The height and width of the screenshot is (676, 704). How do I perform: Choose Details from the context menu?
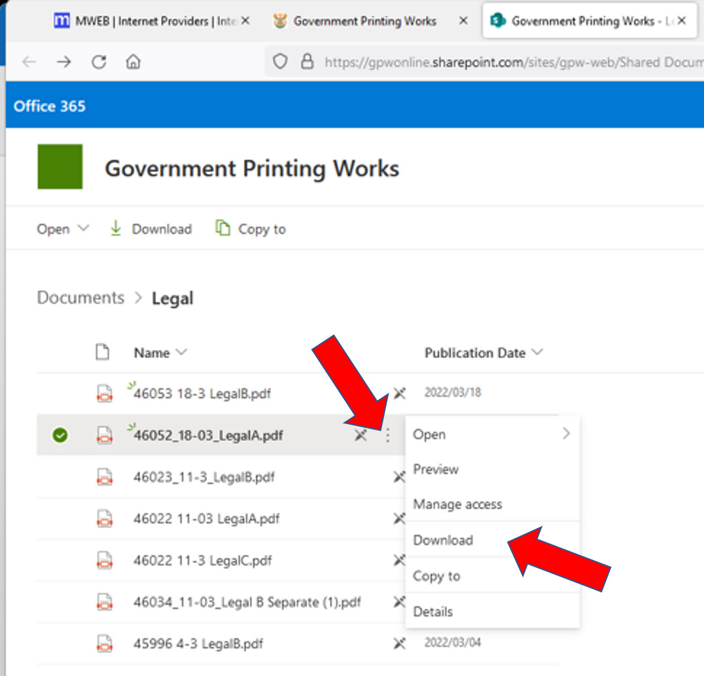click(493, 611)
